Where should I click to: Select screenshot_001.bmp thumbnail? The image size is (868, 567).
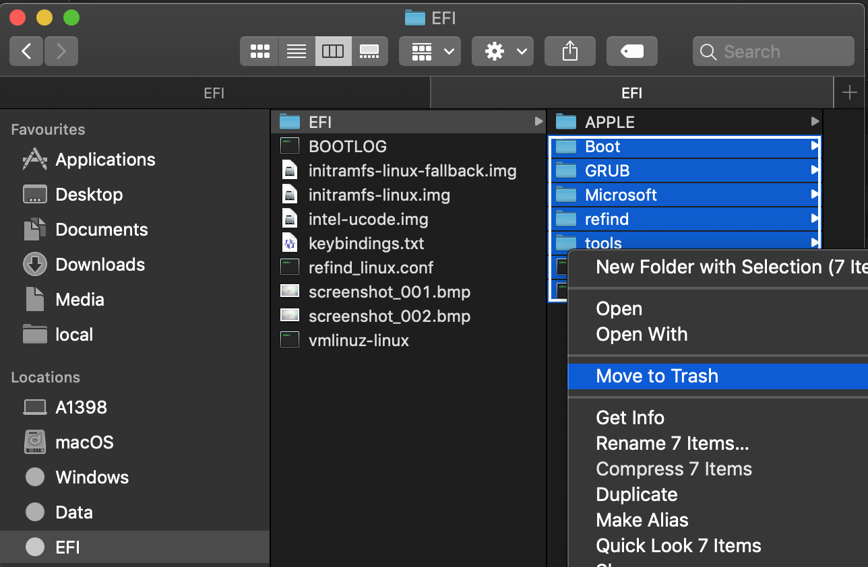(x=290, y=292)
